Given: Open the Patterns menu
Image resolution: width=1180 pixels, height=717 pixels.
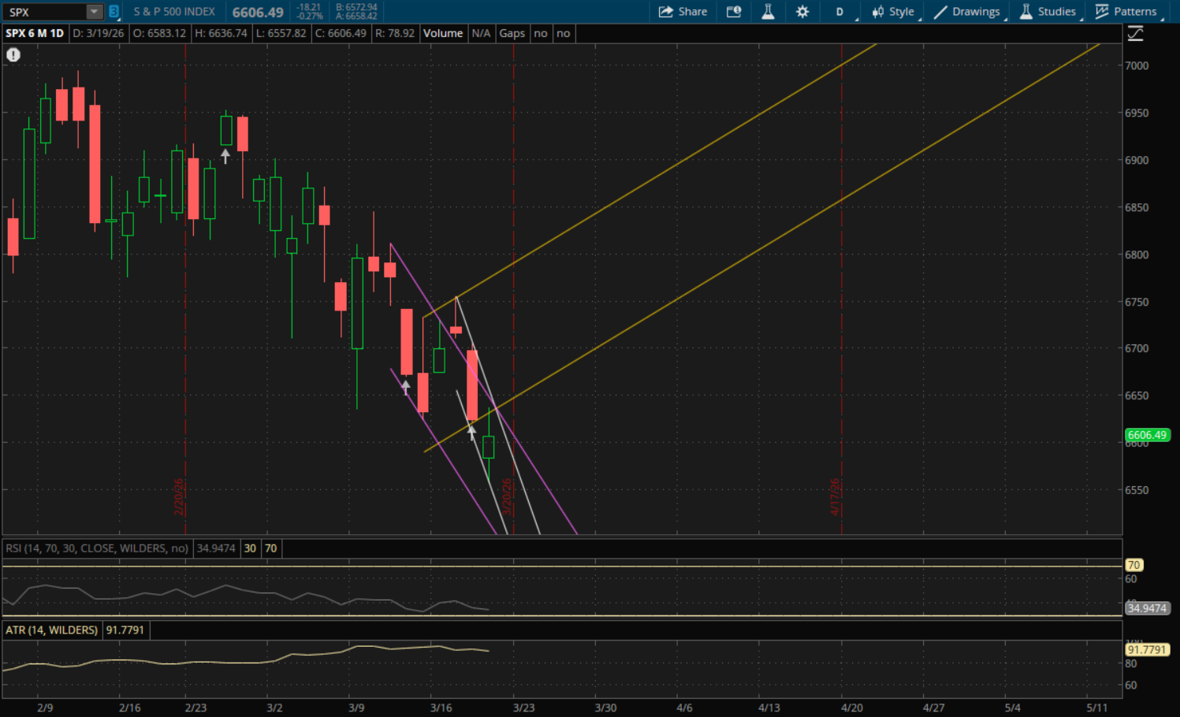Looking at the screenshot, I should tap(1126, 12).
